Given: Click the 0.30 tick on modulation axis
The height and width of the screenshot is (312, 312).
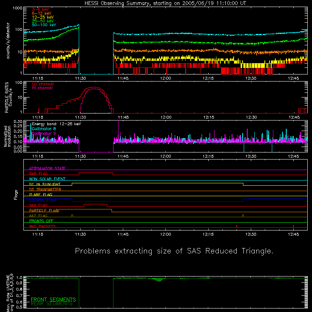Looking at the screenshot, I should point(18,122).
